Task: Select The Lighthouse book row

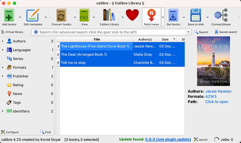Action: coord(123,46)
